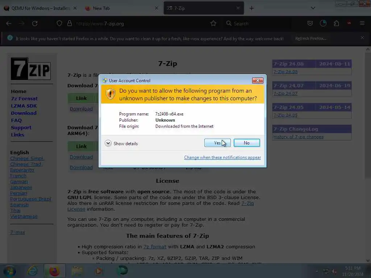Click the info icon in notification bar
The height and width of the screenshot is (278, 371).
coord(10,38)
